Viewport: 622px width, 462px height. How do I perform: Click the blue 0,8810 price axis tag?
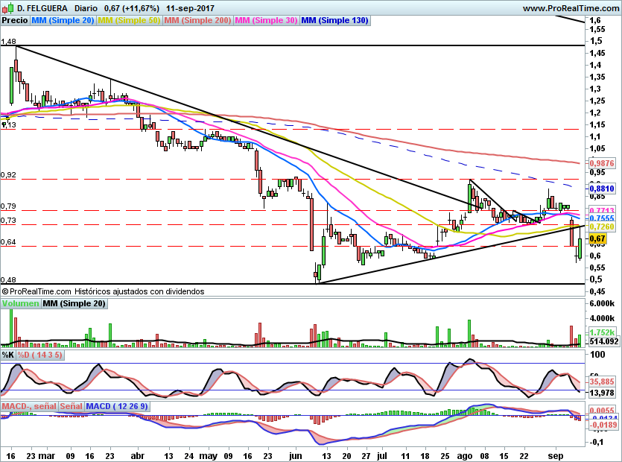point(601,189)
